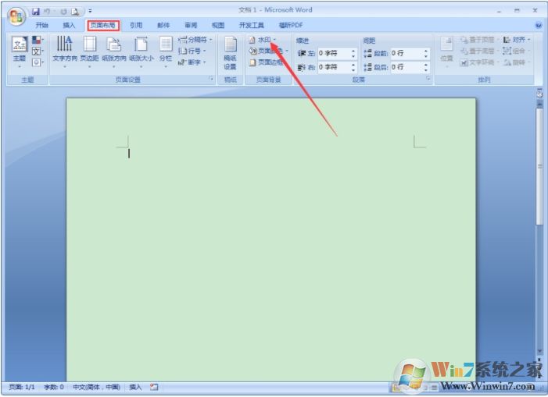Open 文字环绕 text wrapping menu
This screenshot has height=397, width=548.
(478, 62)
